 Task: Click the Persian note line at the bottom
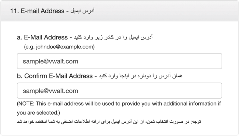[x=109, y=122]
